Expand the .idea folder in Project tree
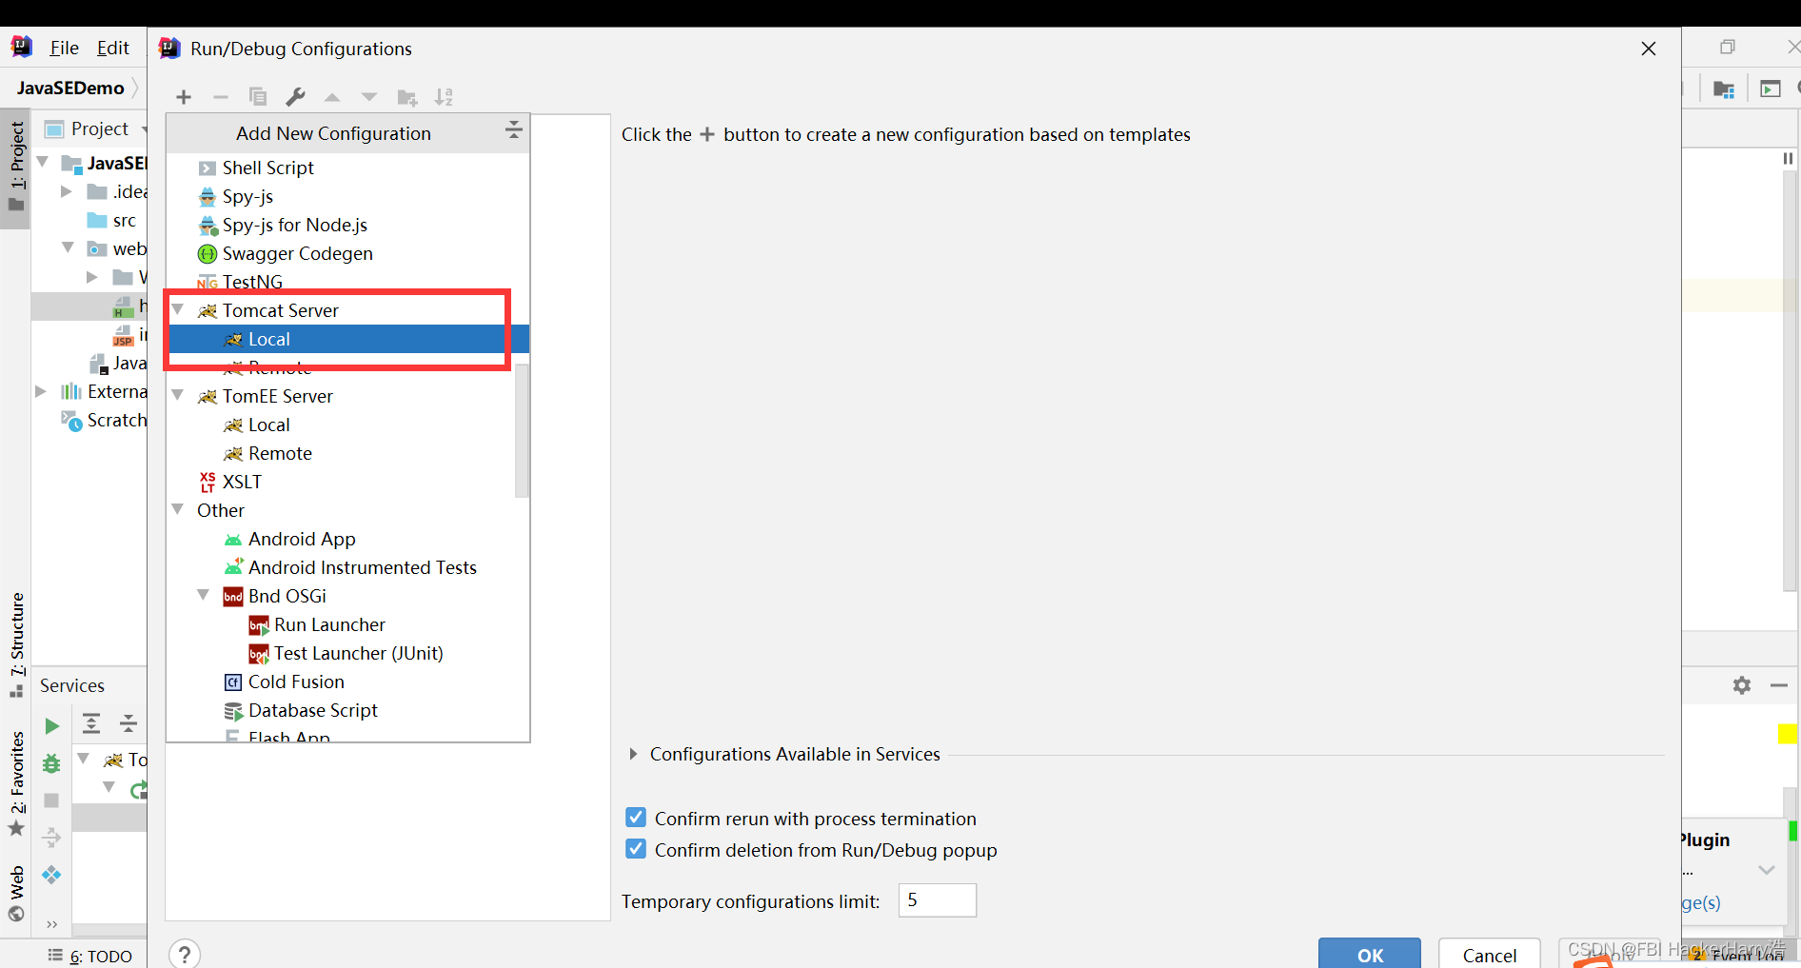Image resolution: width=1801 pixels, height=968 pixels. tap(66, 191)
